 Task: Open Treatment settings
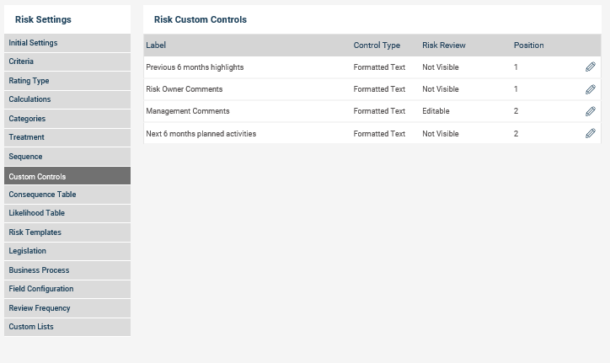click(x=67, y=137)
